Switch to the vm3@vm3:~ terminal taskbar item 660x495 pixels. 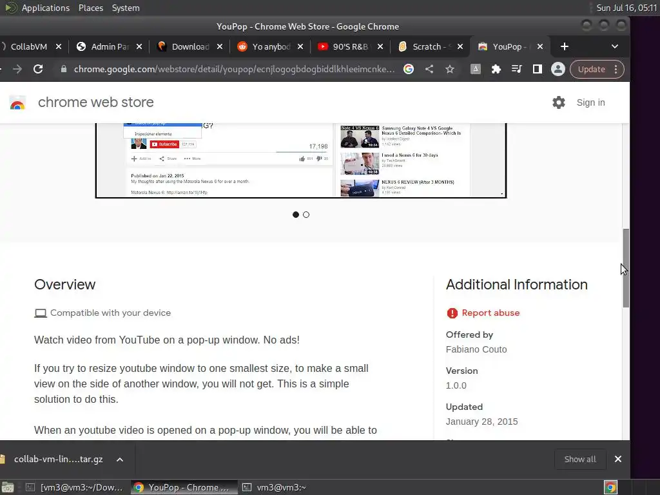tap(275, 487)
